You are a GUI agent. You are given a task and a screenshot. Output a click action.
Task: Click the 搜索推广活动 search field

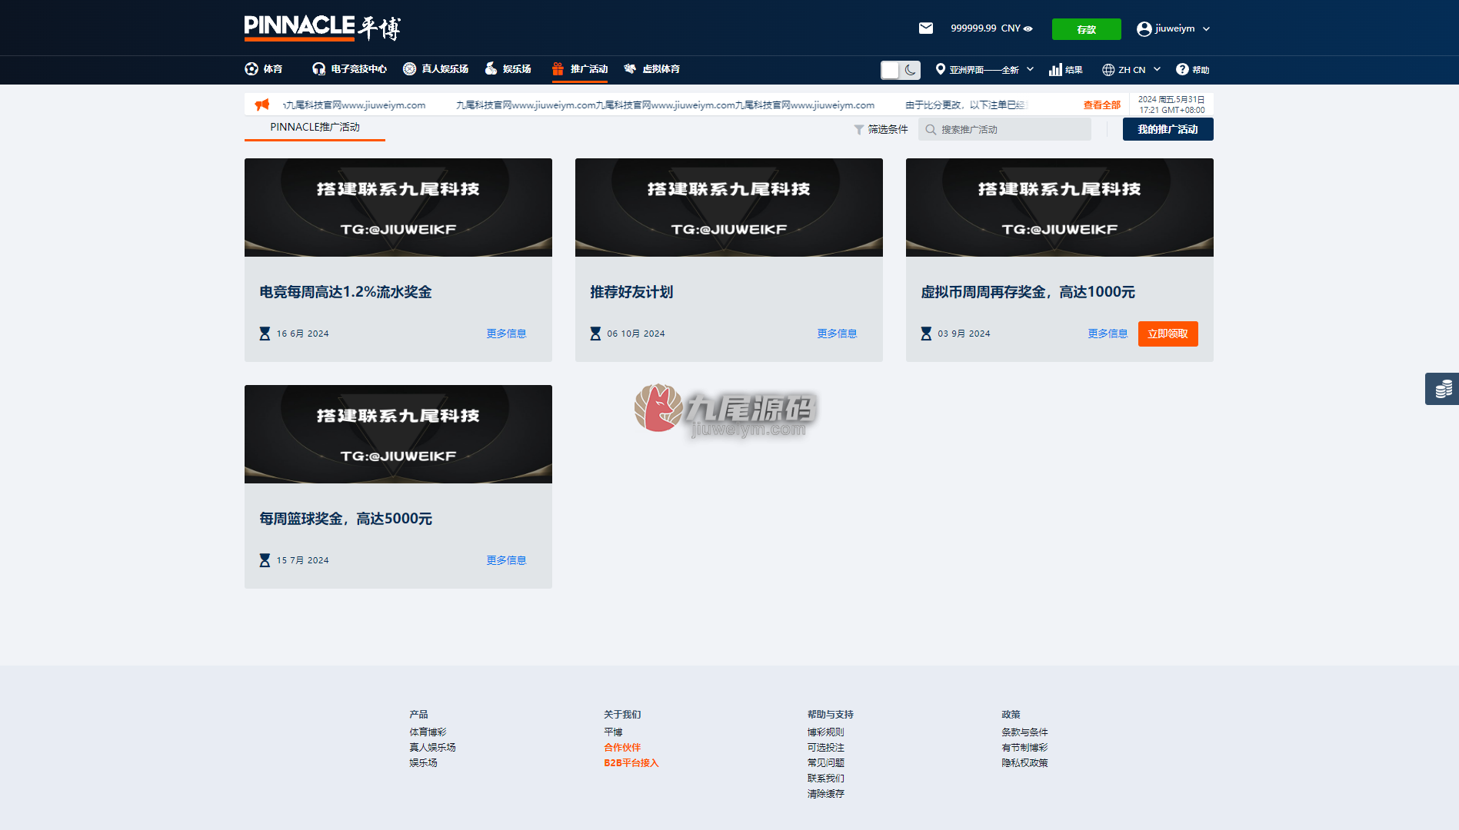pos(1004,129)
